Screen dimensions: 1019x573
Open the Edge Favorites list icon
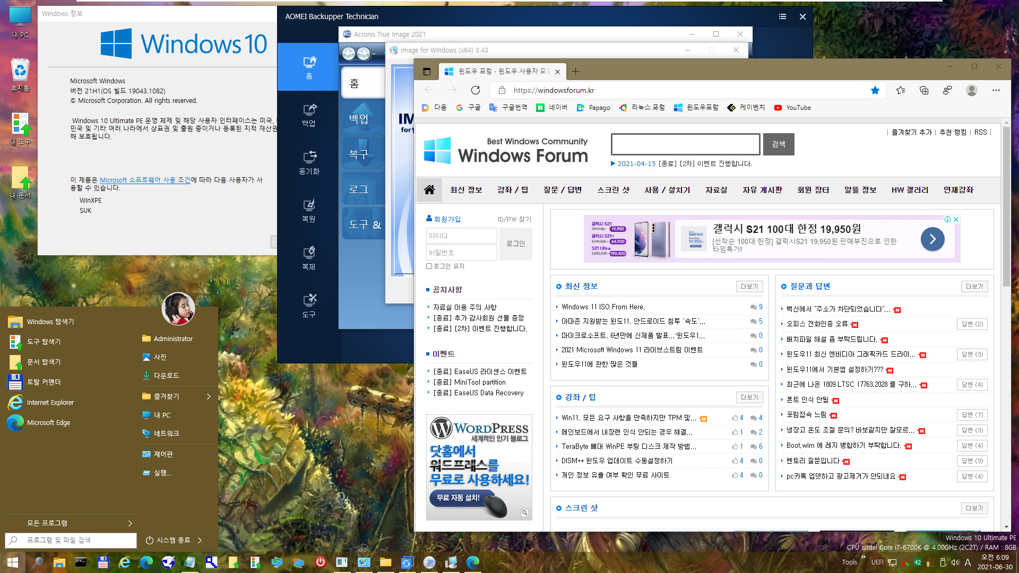[x=901, y=90]
